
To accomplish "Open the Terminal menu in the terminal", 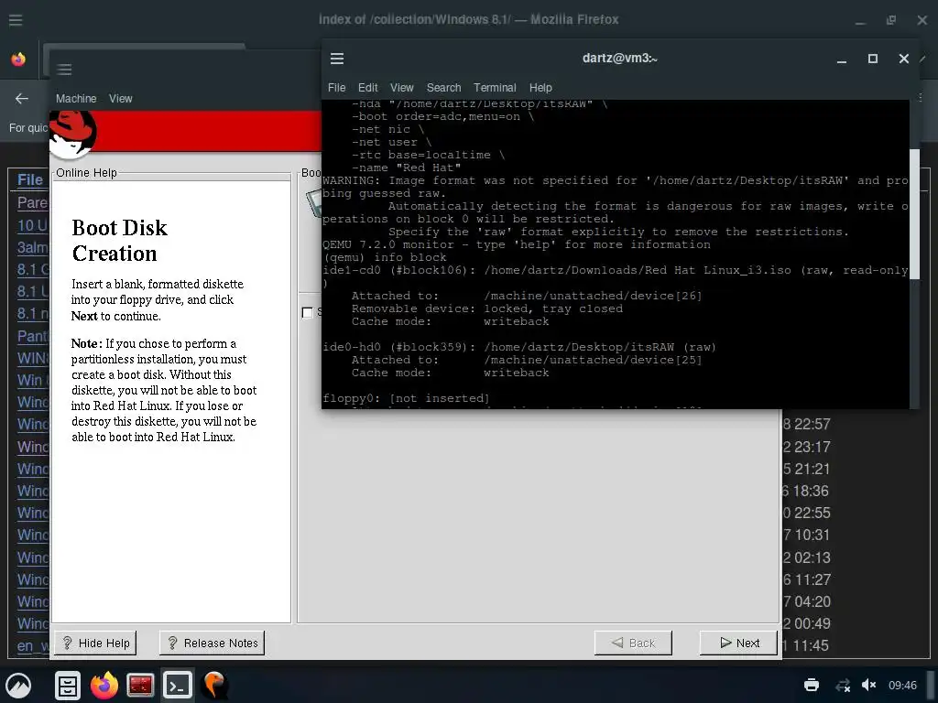I will [x=495, y=88].
